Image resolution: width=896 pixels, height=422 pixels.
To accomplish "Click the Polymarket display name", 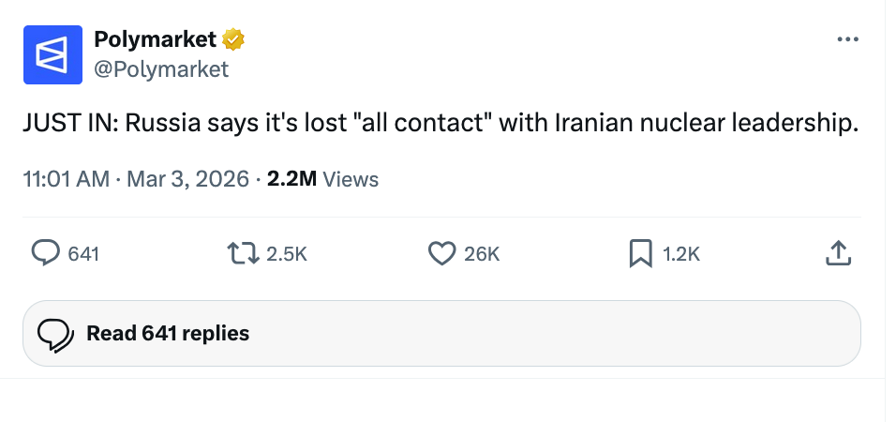I will click(x=156, y=39).
